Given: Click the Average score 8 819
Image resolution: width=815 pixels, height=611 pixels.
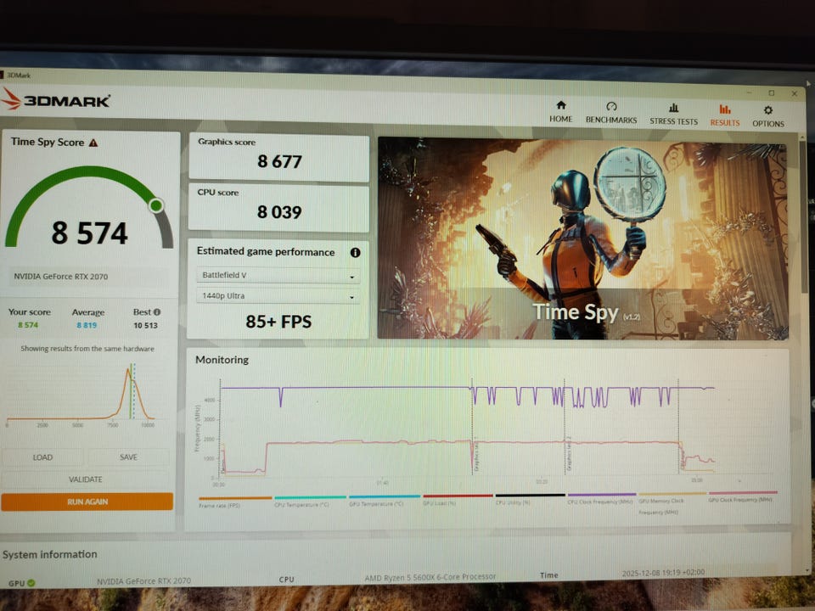Looking at the screenshot, I should tap(87, 325).
